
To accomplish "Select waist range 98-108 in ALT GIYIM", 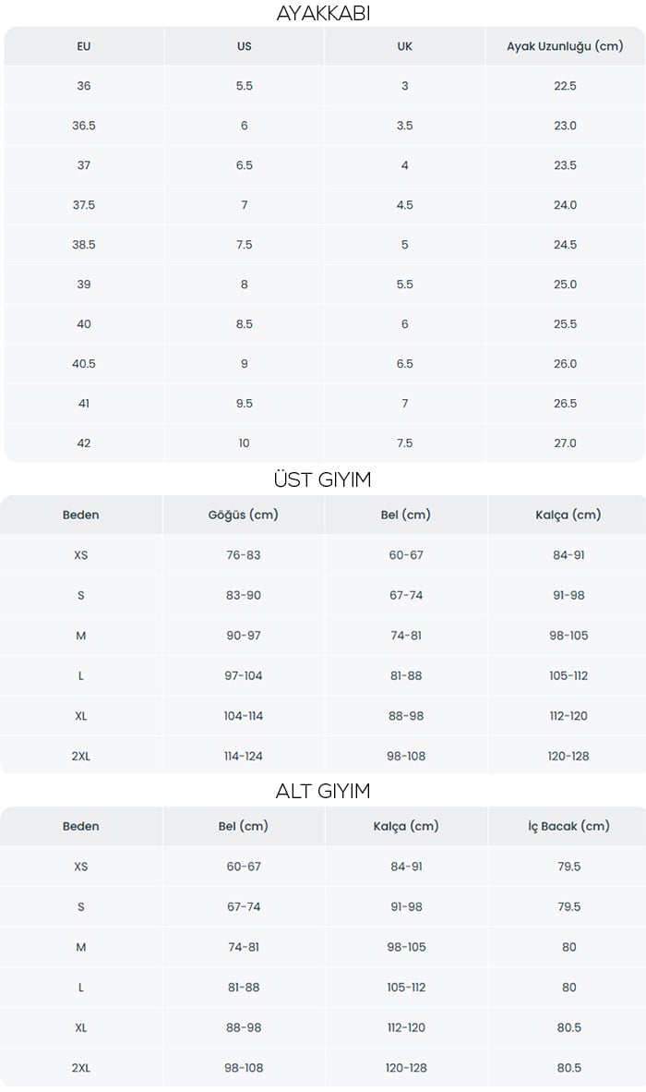I will point(244,1068).
